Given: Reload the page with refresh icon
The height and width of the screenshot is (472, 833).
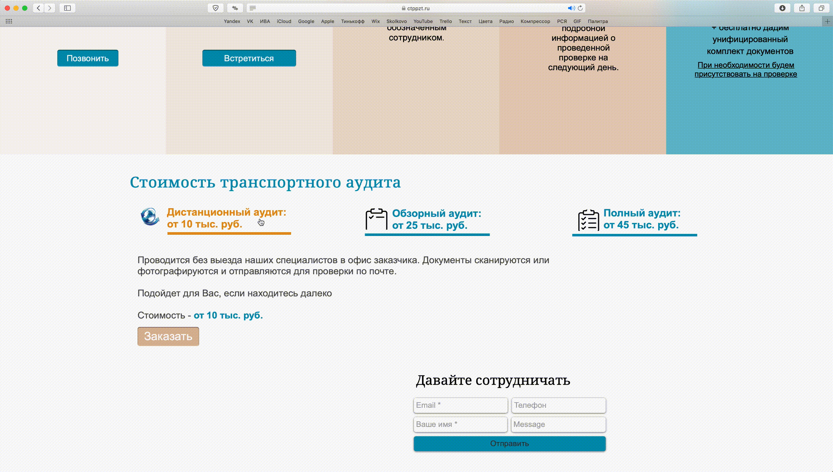Looking at the screenshot, I should 580,8.
